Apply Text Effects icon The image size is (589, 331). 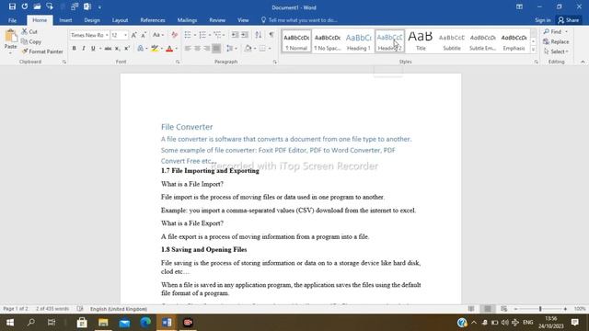pyautogui.click(x=141, y=49)
